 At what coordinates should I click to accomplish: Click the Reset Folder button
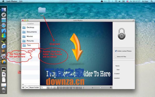(x=34, y=87)
